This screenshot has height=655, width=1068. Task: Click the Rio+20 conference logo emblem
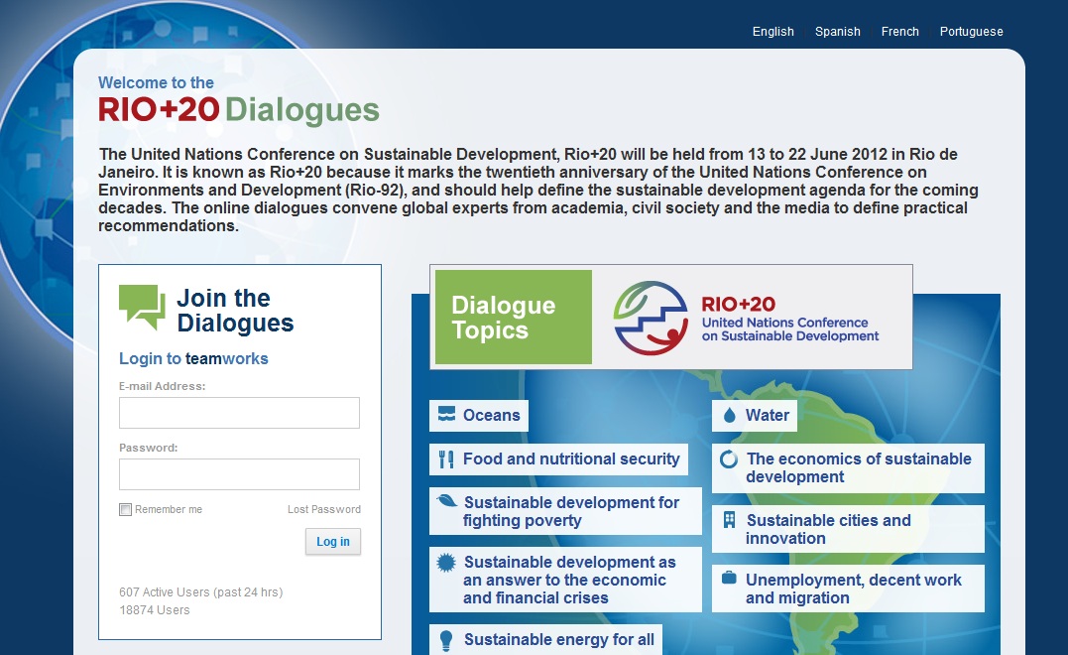click(651, 318)
